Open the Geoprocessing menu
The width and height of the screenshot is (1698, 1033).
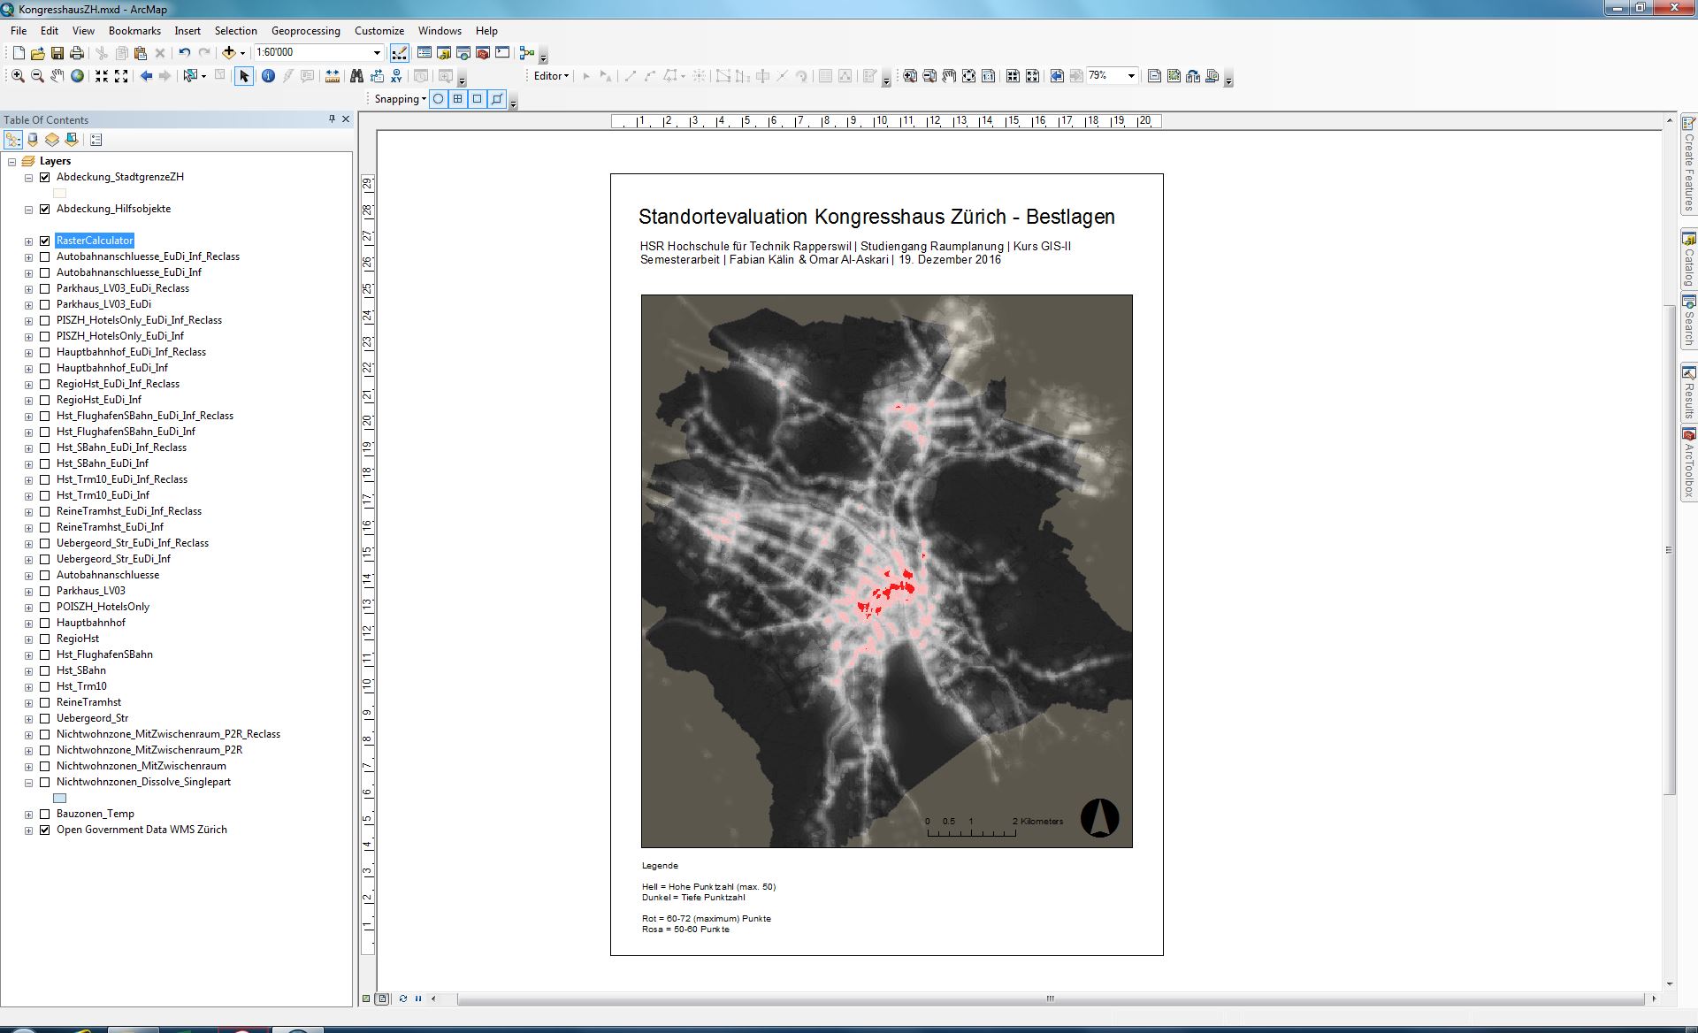click(x=305, y=30)
